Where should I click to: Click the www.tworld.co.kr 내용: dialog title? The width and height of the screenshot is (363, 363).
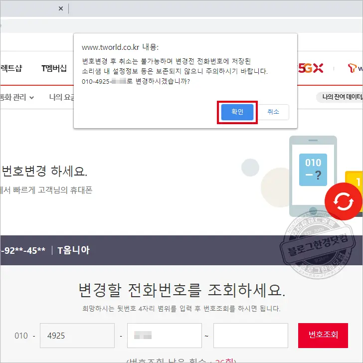(x=120, y=47)
